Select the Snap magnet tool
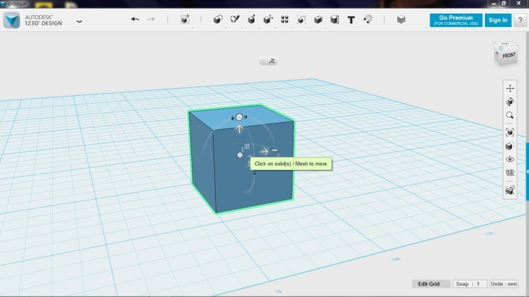 pyautogui.click(x=367, y=19)
